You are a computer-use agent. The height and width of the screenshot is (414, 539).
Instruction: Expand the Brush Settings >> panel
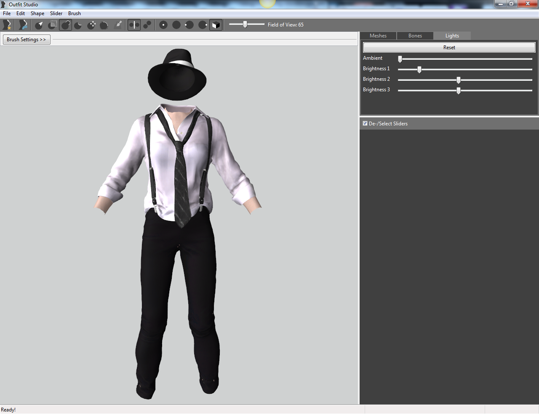(27, 40)
